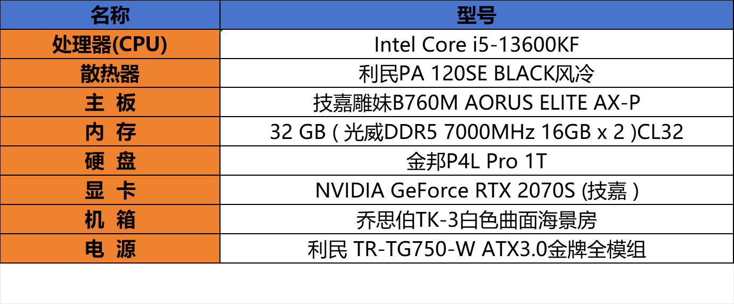Click the 光威DDR5 7000MHz memory cell
734x304 pixels.
tap(476, 132)
